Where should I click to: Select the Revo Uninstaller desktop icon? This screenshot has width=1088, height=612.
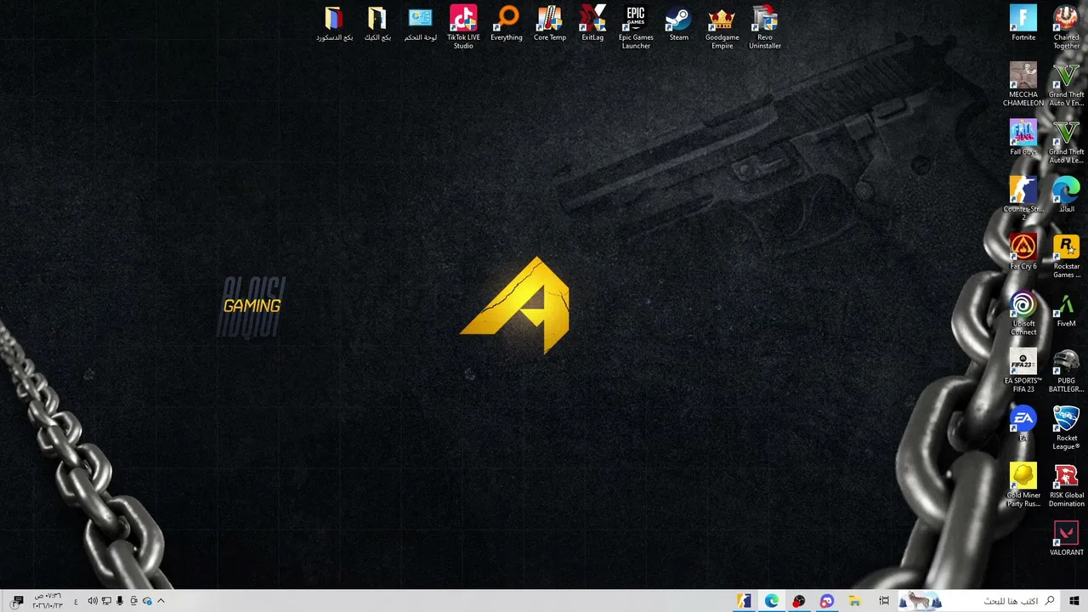click(x=765, y=27)
